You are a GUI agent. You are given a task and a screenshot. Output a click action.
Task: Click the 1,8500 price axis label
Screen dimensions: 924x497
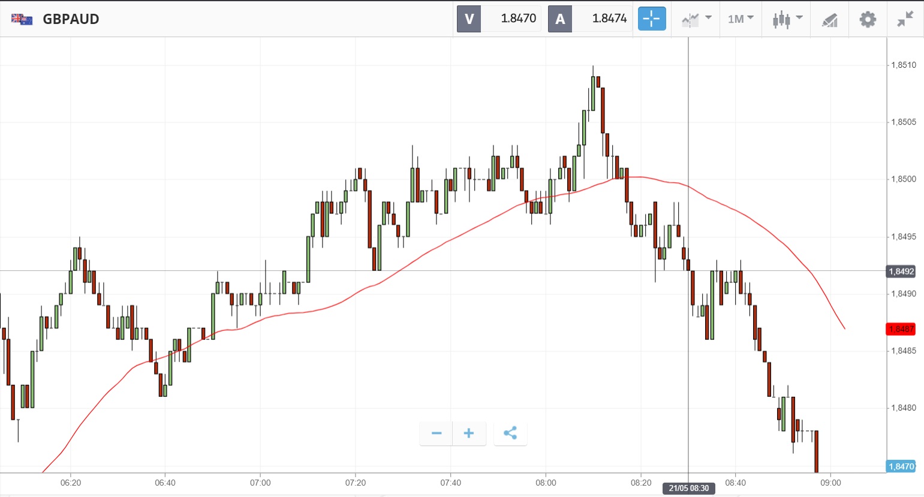coord(903,179)
